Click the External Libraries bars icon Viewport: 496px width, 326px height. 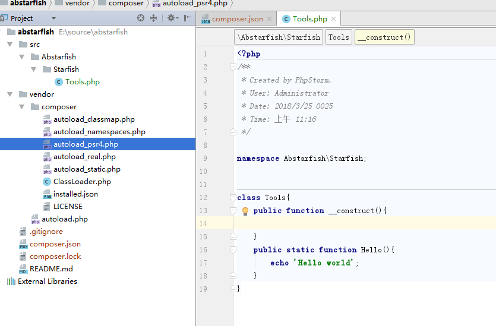(11, 281)
